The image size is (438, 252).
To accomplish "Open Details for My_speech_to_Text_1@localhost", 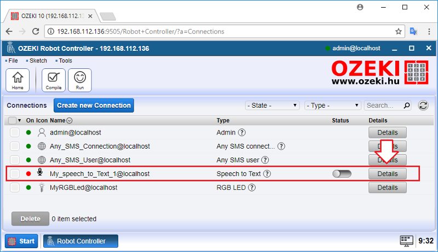I will [388, 174].
